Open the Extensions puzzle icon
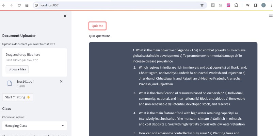273x136 pixels. pyautogui.click(x=236, y=5)
